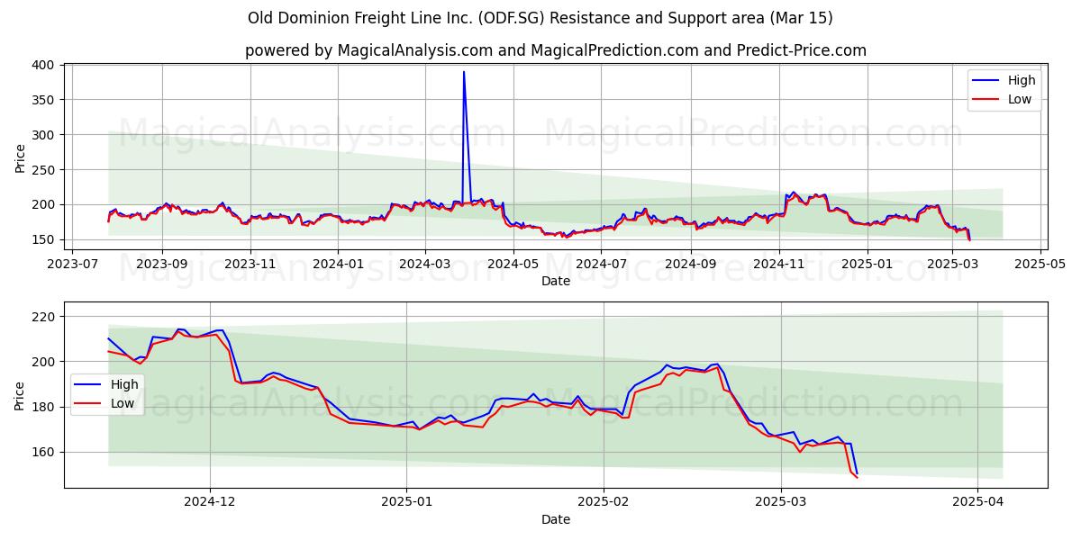The height and width of the screenshot is (540, 1081).
Task: Click the top chart 'Date' axis title
Action: point(556,282)
